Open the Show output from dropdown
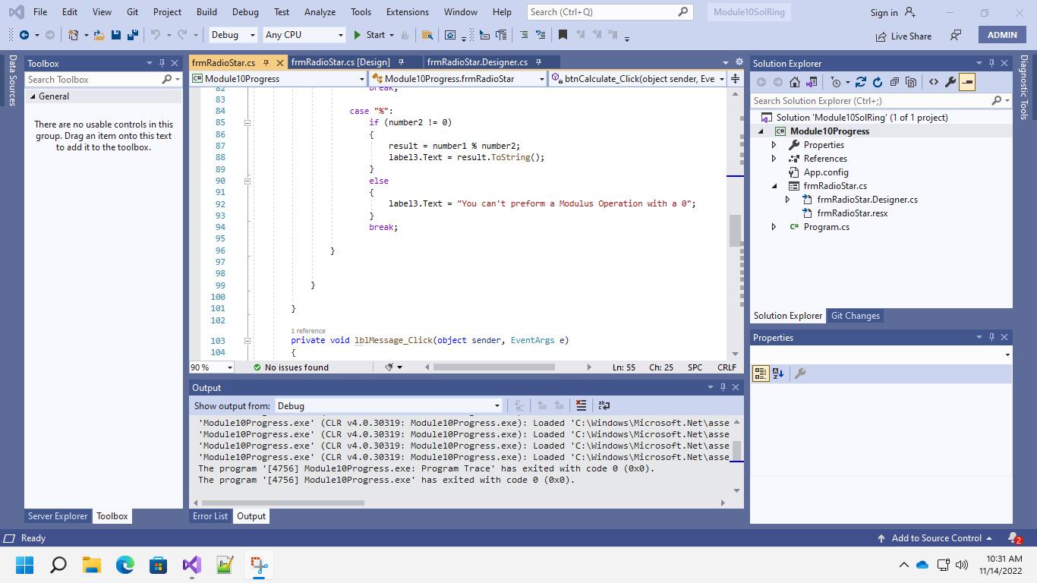1037x583 pixels. click(x=388, y=406)
